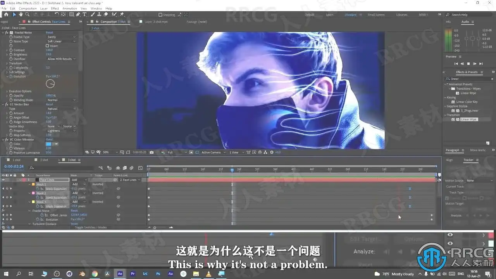Screen dimensions: 496x279
Task: Open the Overflow dropdown, Allow HDR Results
Action: 61,59
